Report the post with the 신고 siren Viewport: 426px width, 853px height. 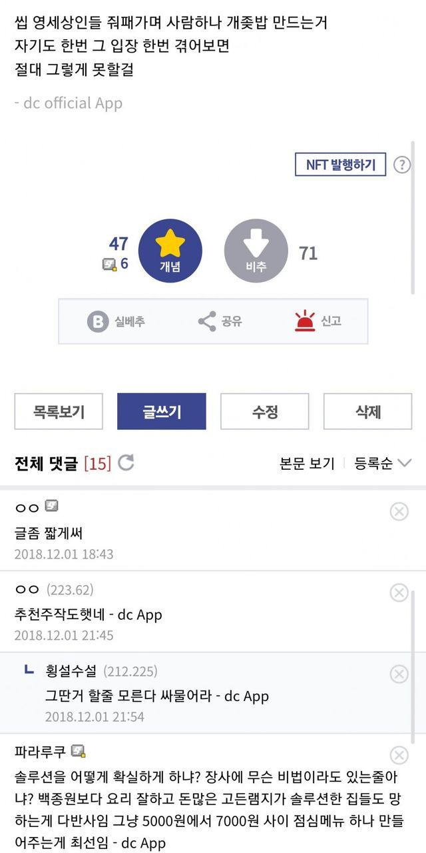tap(318, 321)
